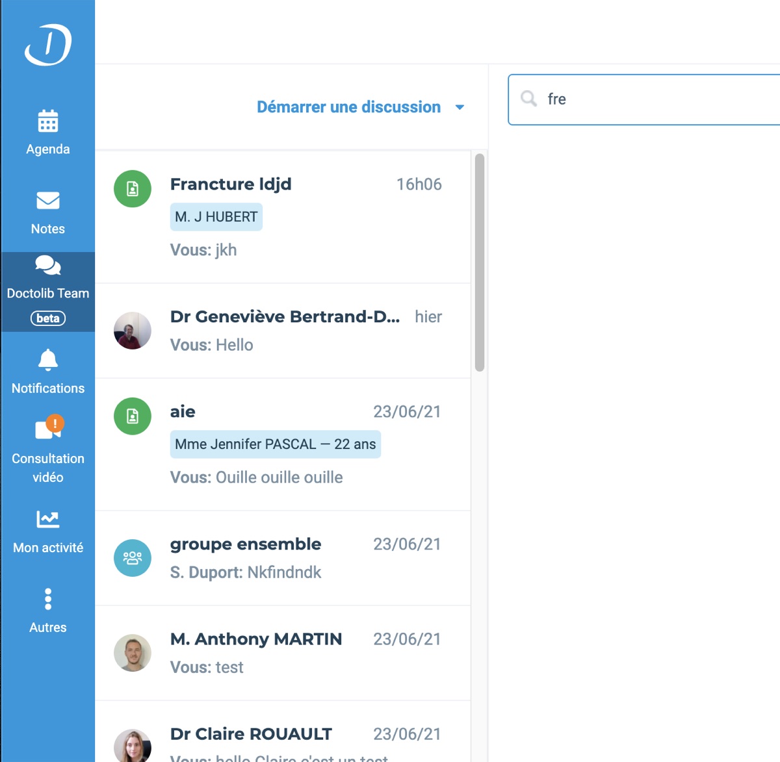Click the discussion list scrollbar
This screenshot has width=780, height=762.
tap(480, 262)
